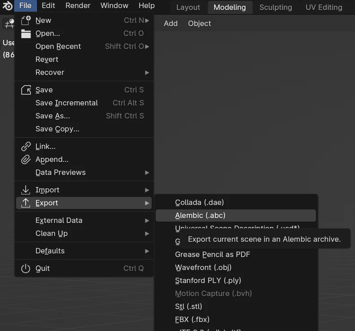Switch to the Sculpting workspace tab
This screenshot has height=331, width=355.
[276, 8]
